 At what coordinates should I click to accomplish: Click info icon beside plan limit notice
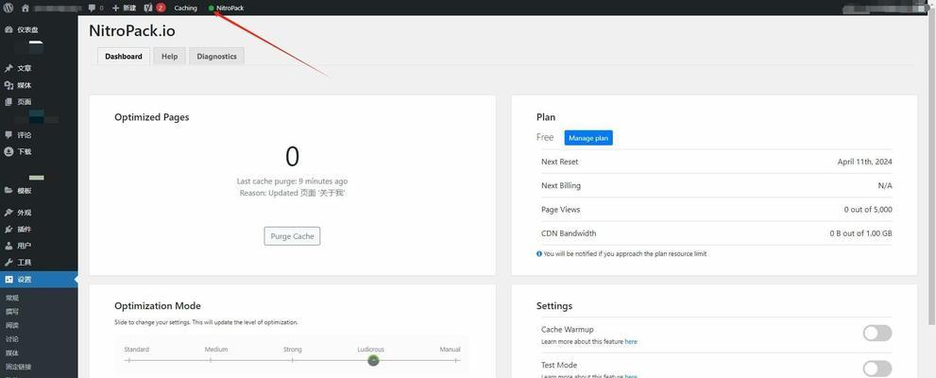[539, 254]
